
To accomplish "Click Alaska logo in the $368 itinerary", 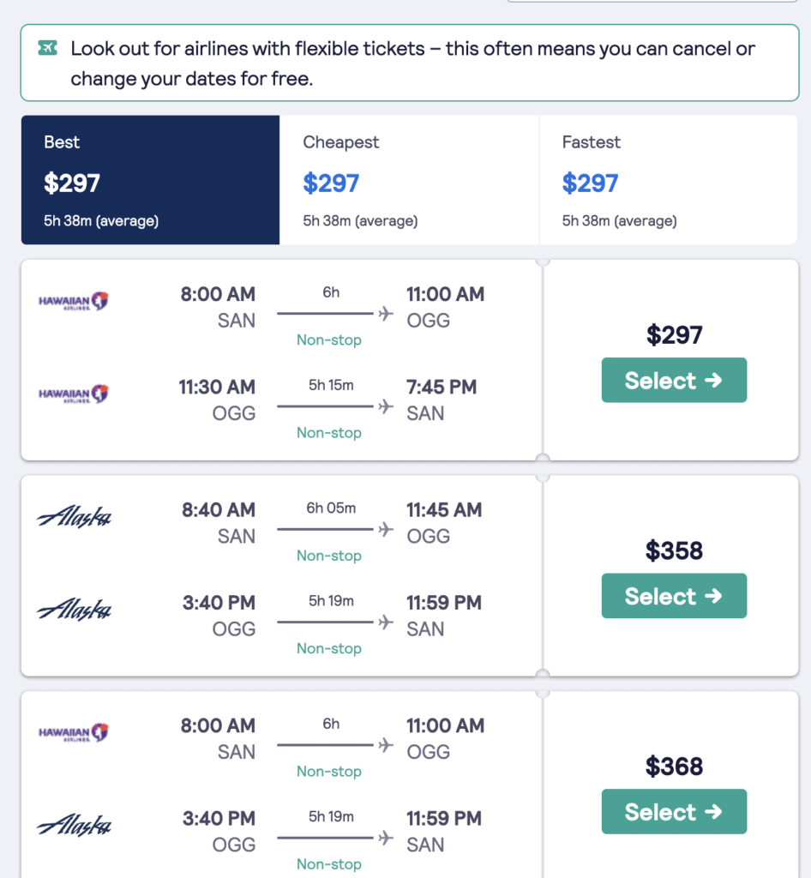I will coord(74,826).
